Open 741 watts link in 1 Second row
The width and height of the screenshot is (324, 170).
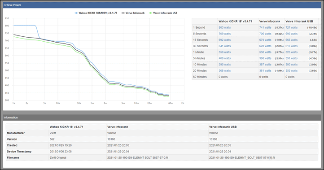click(x=265, y=27)
